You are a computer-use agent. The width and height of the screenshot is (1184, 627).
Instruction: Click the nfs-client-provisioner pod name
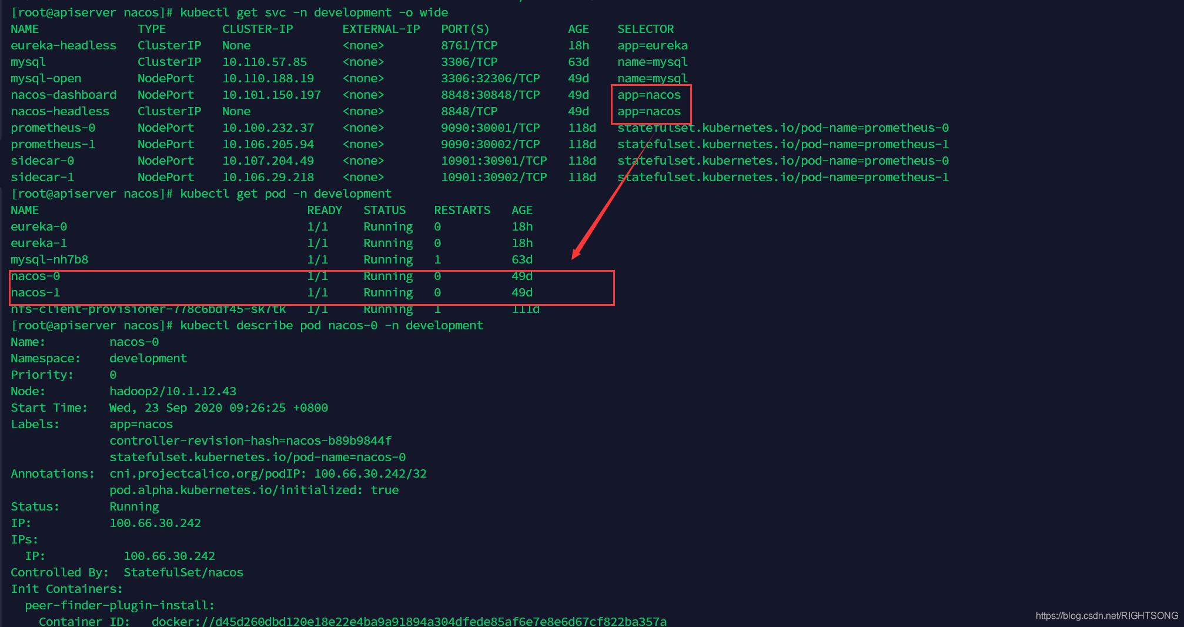tap(148, 309)
